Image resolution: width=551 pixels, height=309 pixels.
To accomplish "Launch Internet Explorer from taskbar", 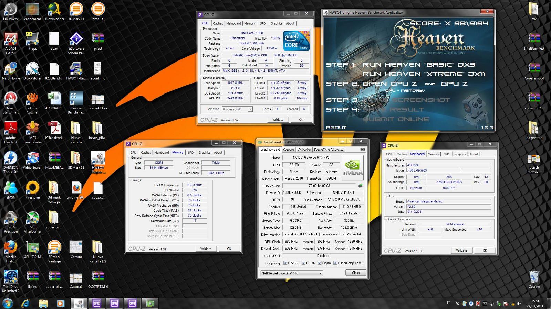I will click(x=25, y=303).
